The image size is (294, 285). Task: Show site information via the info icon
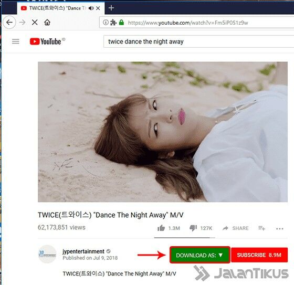pyautogui.click(x=106, y=23)
